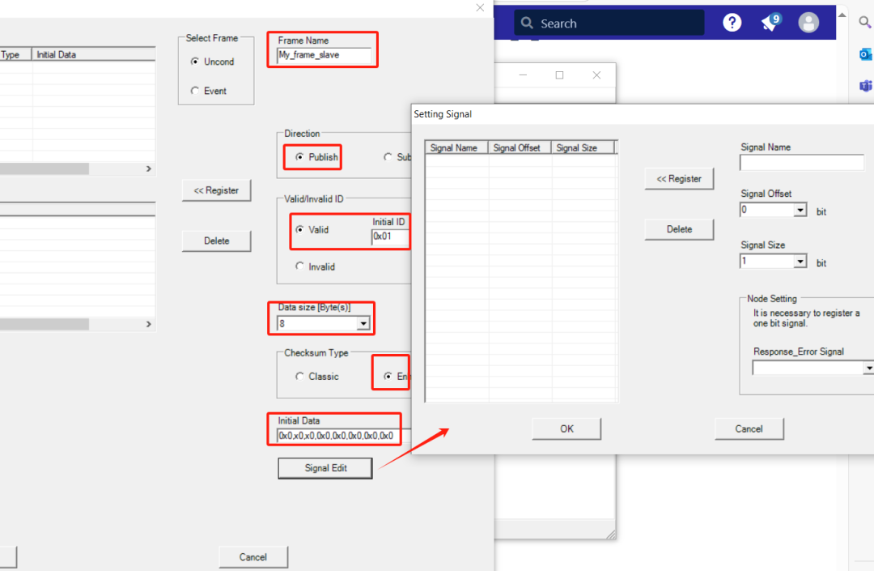This screenshot has width=874, height=571.
Task: Click Signal Edit button
Action: (x=325, y=468)
